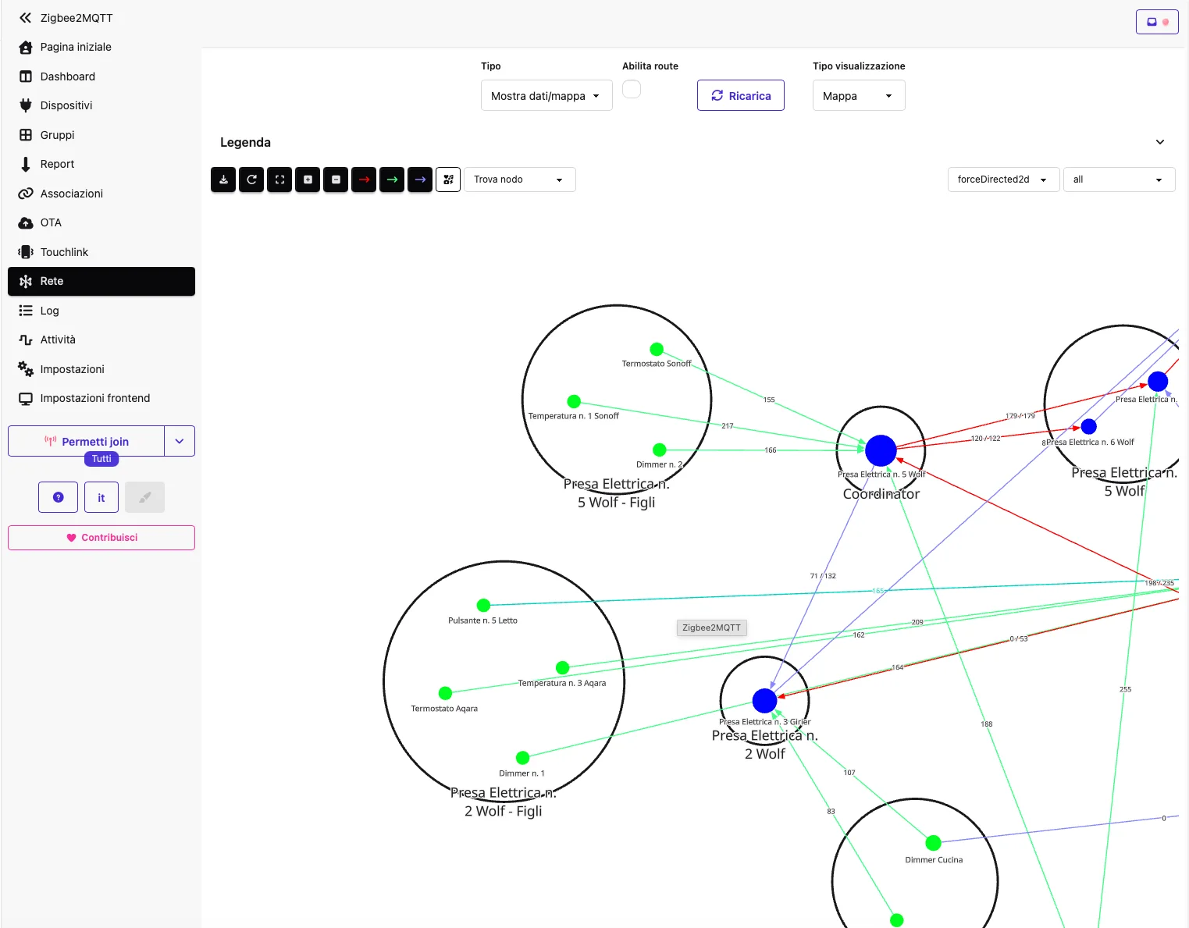The width and height of the screenshot is (1189, 928).
Task: Zoom out with the minus icon
Action: point(336,180)
